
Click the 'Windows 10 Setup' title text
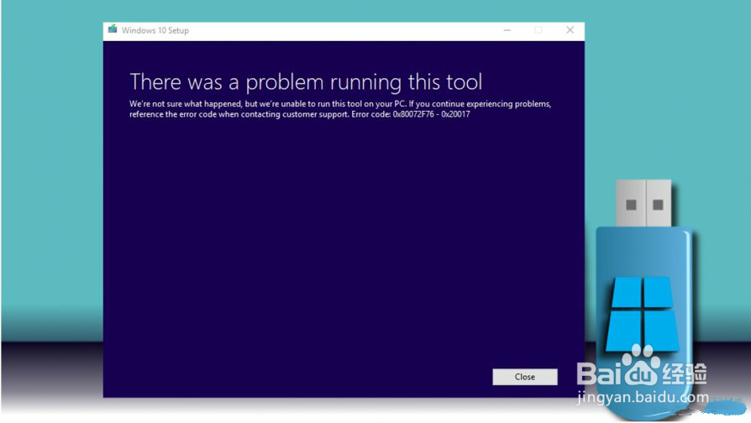(x=155, y=30)
